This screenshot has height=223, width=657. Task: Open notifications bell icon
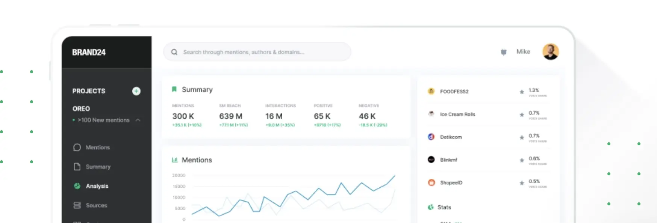tap(504, 52)
